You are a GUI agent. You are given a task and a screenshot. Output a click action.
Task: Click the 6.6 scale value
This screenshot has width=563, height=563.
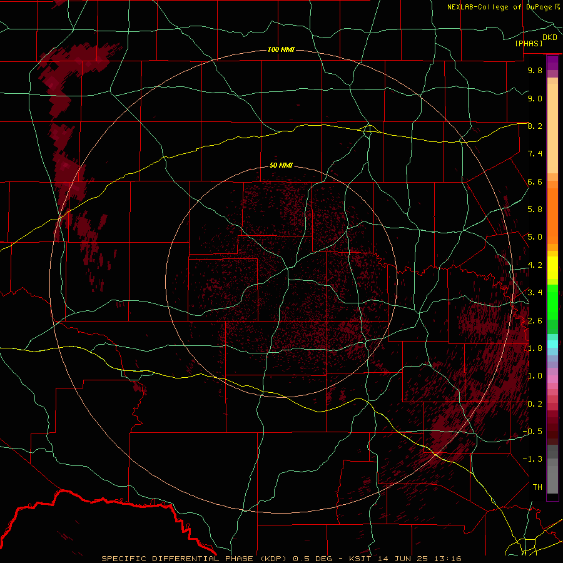(535, 181)
